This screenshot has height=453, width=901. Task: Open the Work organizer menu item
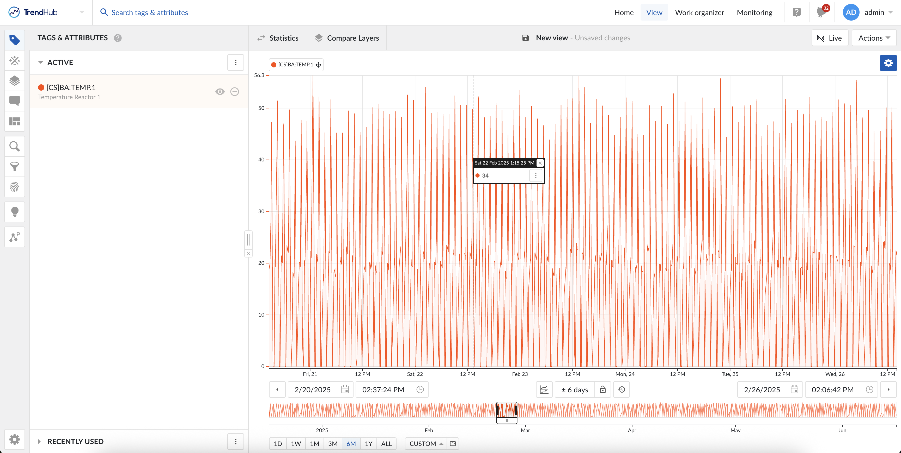tap(699, 12)
